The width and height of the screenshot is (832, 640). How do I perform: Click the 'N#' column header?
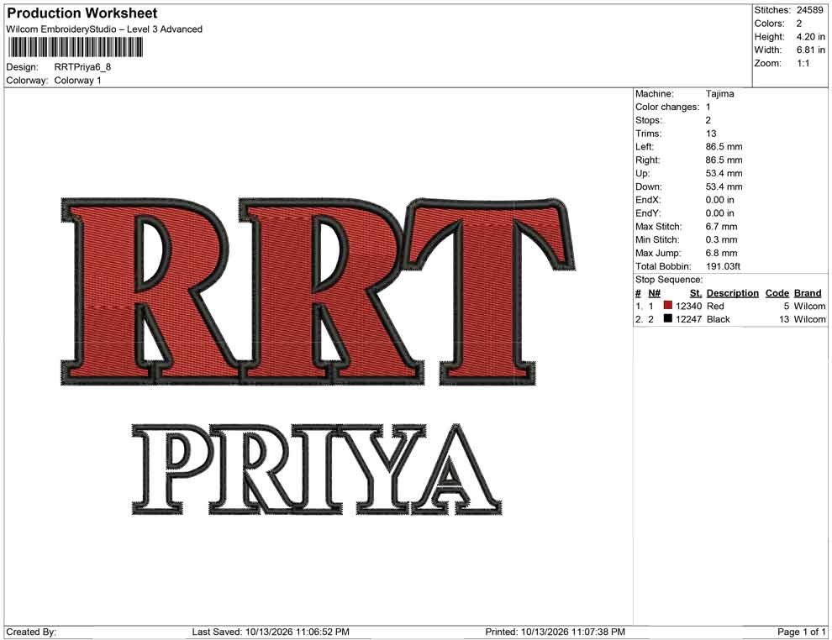(x=654, y=293)
